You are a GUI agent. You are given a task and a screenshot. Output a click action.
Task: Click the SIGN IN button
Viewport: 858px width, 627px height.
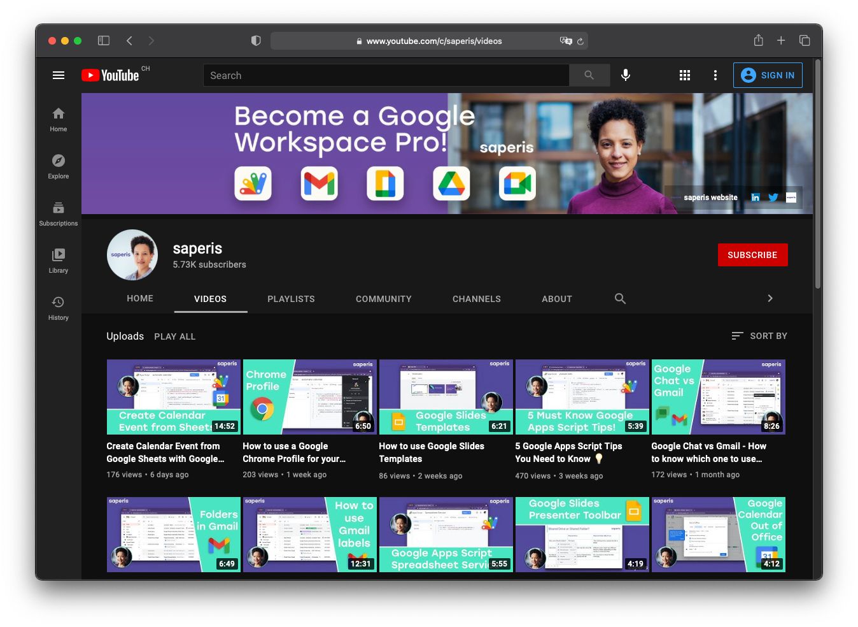coord(768,75)
